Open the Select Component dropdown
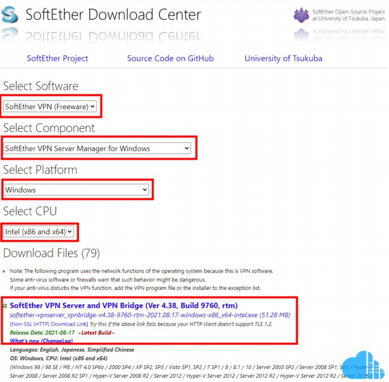The width and height of the screenshot is (389, 382). (97, 148)
